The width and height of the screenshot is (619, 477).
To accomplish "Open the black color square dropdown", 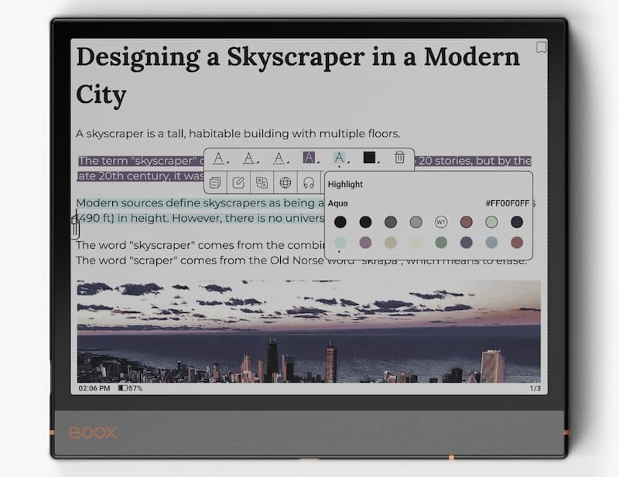I will [x=370, y=158].
